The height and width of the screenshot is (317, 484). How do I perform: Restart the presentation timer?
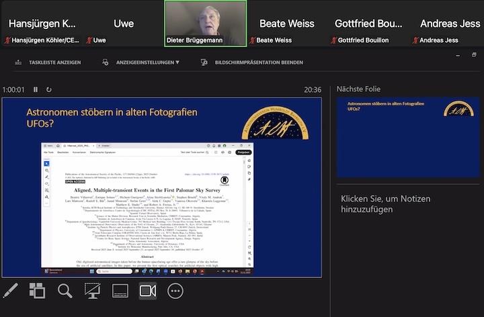48,89
